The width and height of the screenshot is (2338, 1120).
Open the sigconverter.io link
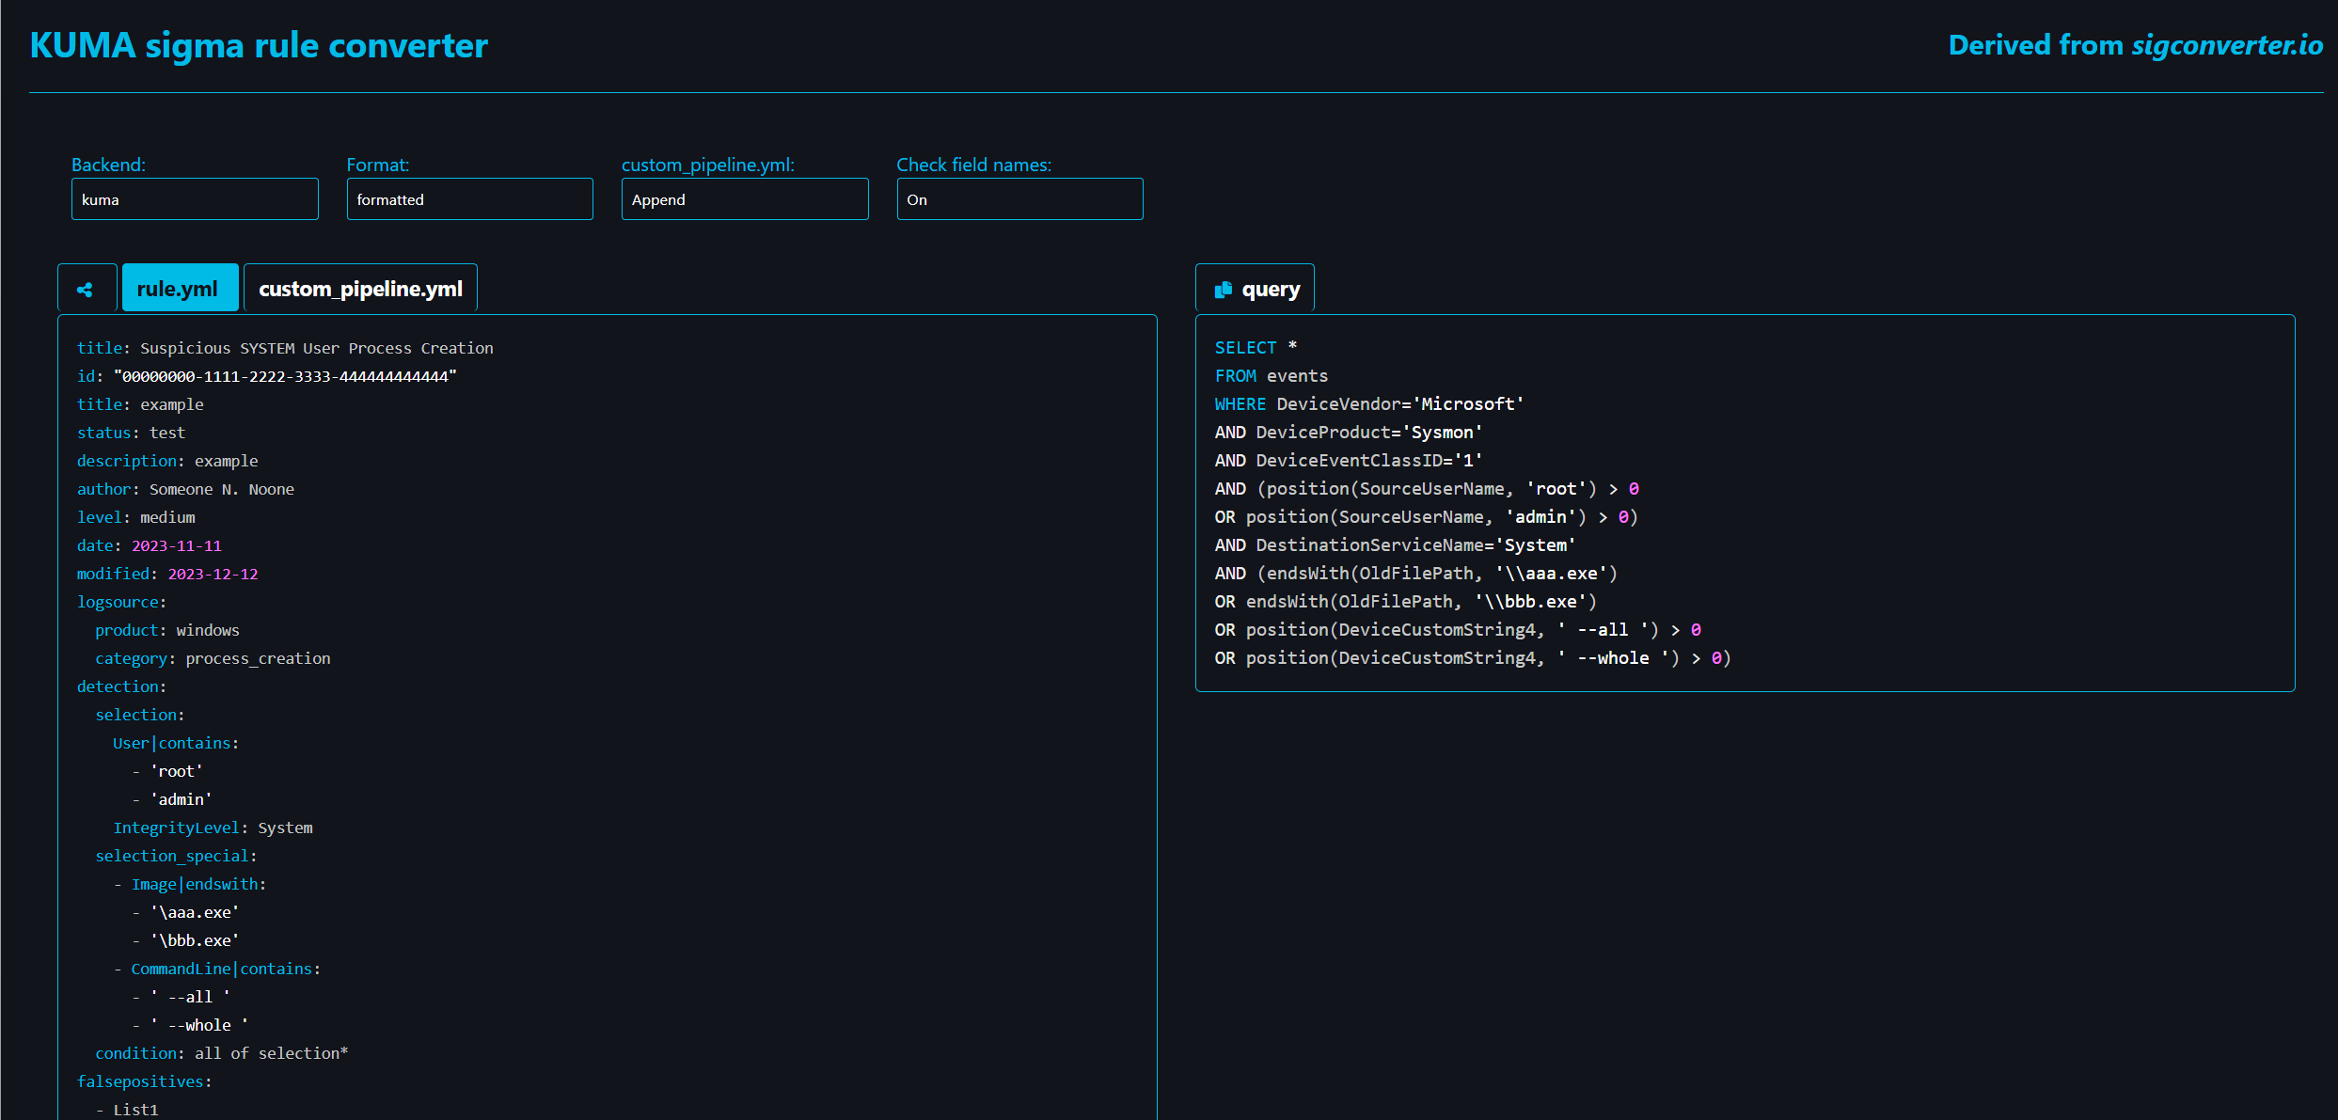click(2227, 45)
